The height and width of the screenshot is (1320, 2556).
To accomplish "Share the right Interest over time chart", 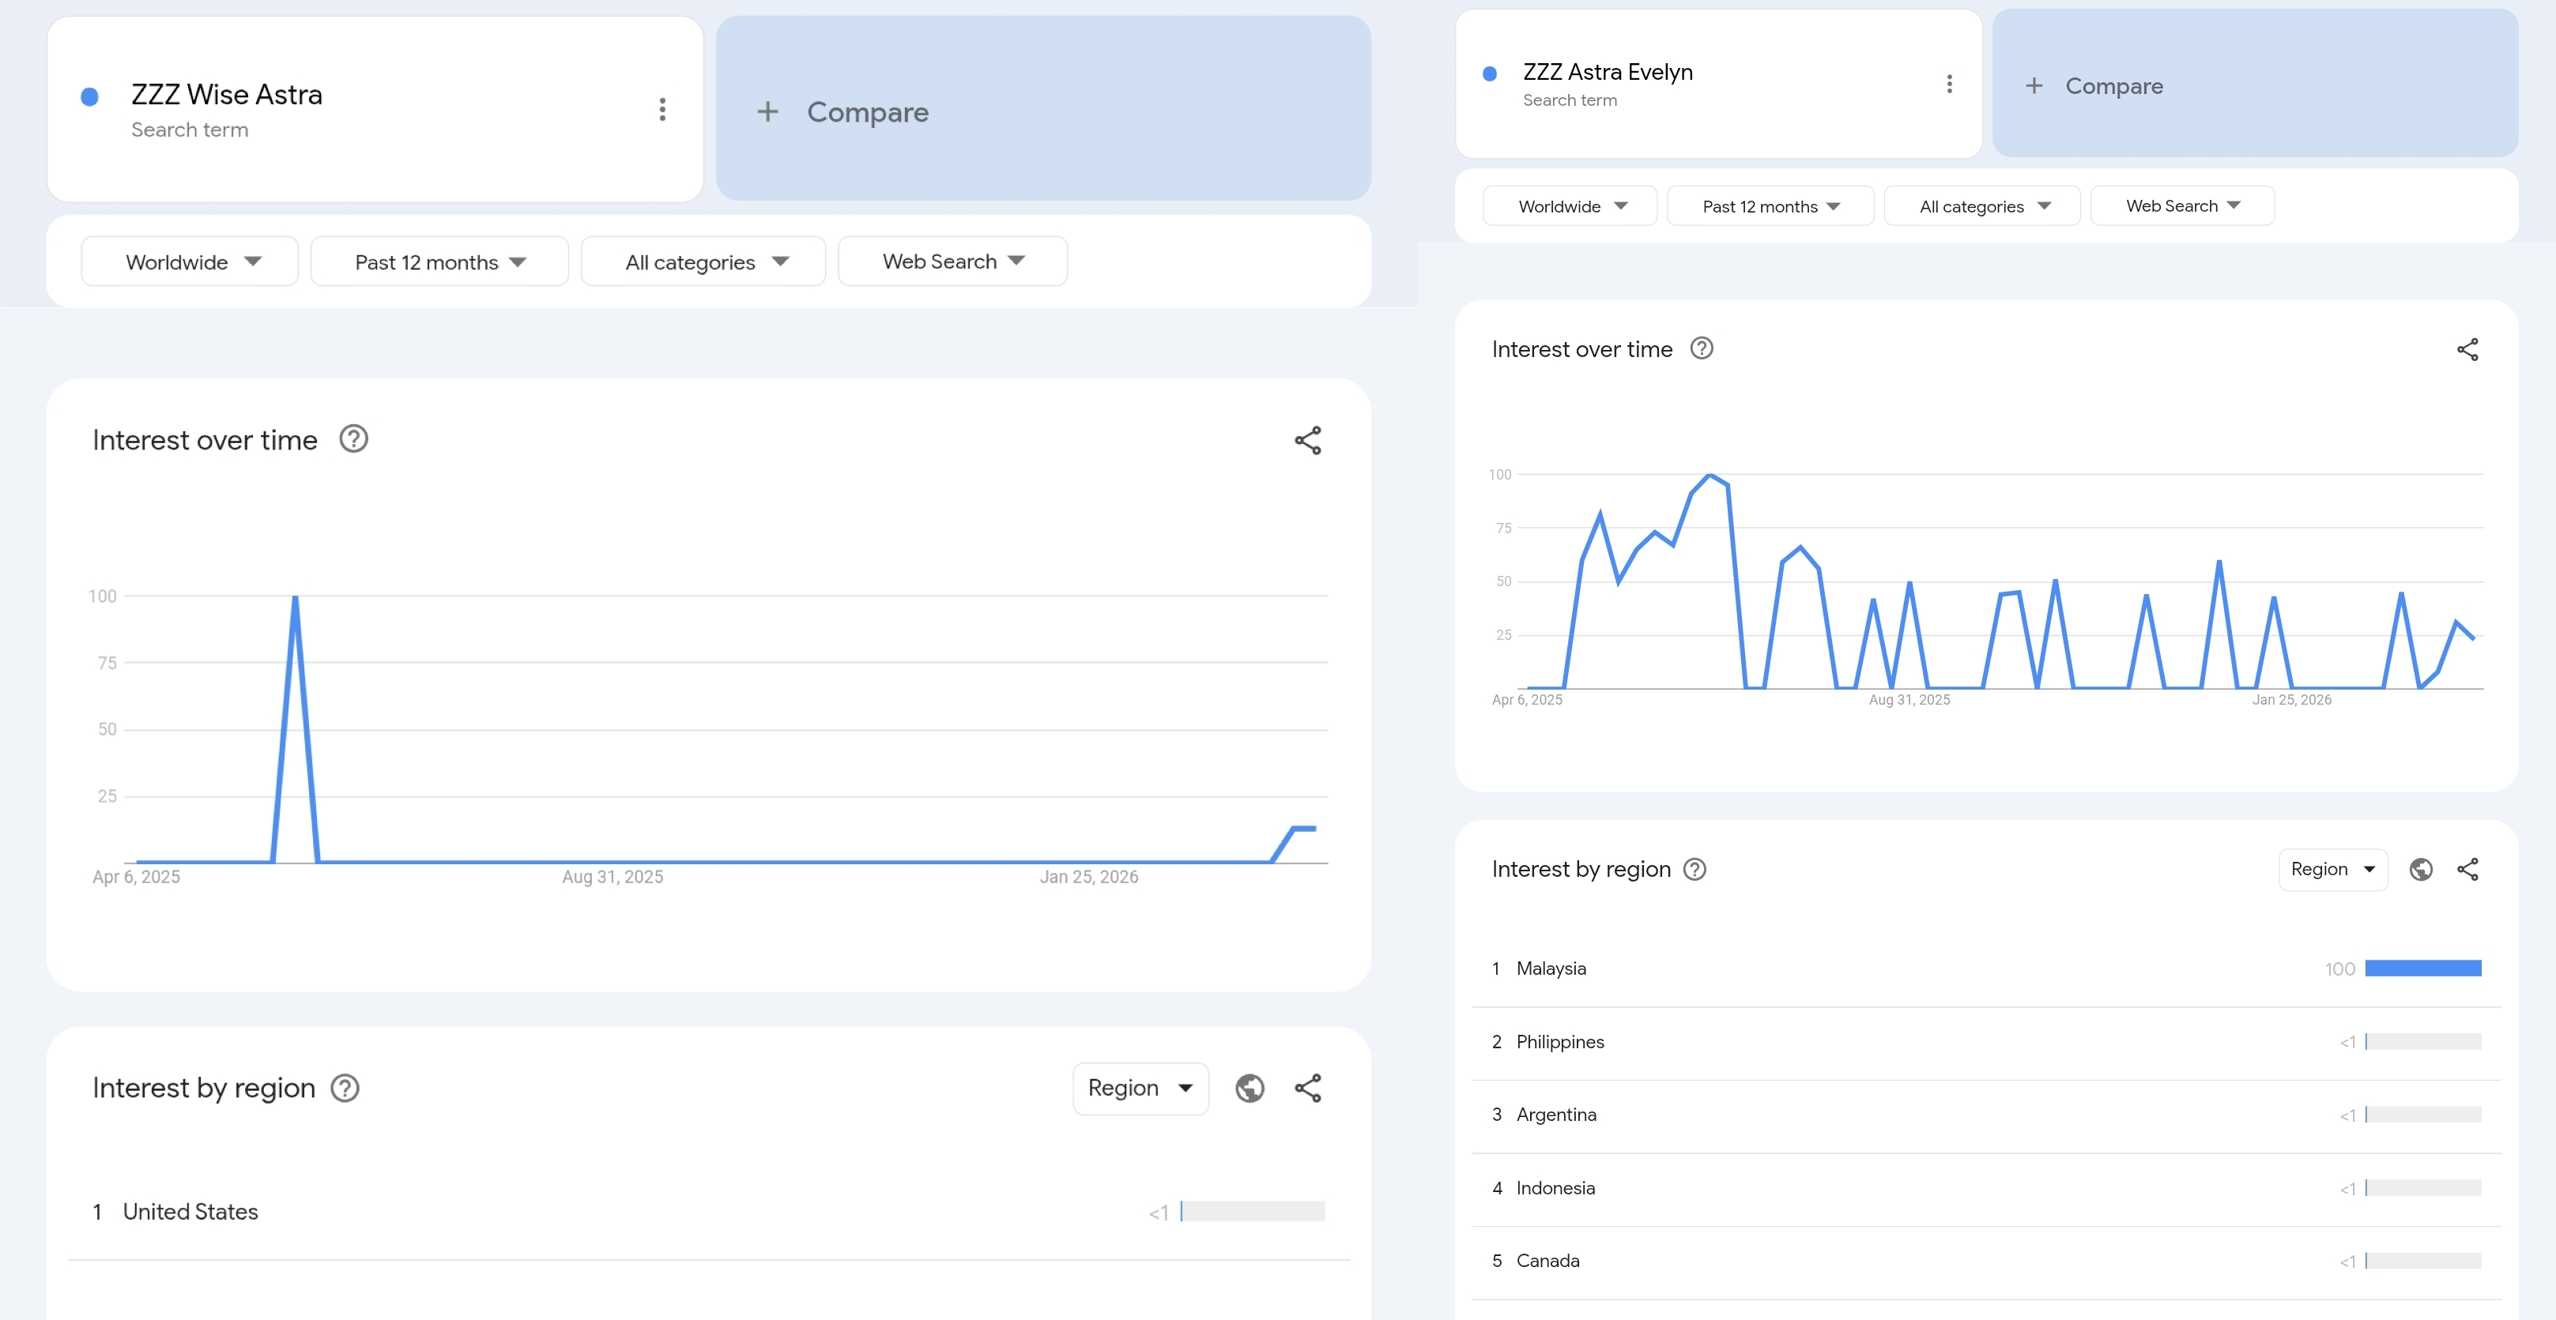I will (2467, 349).
